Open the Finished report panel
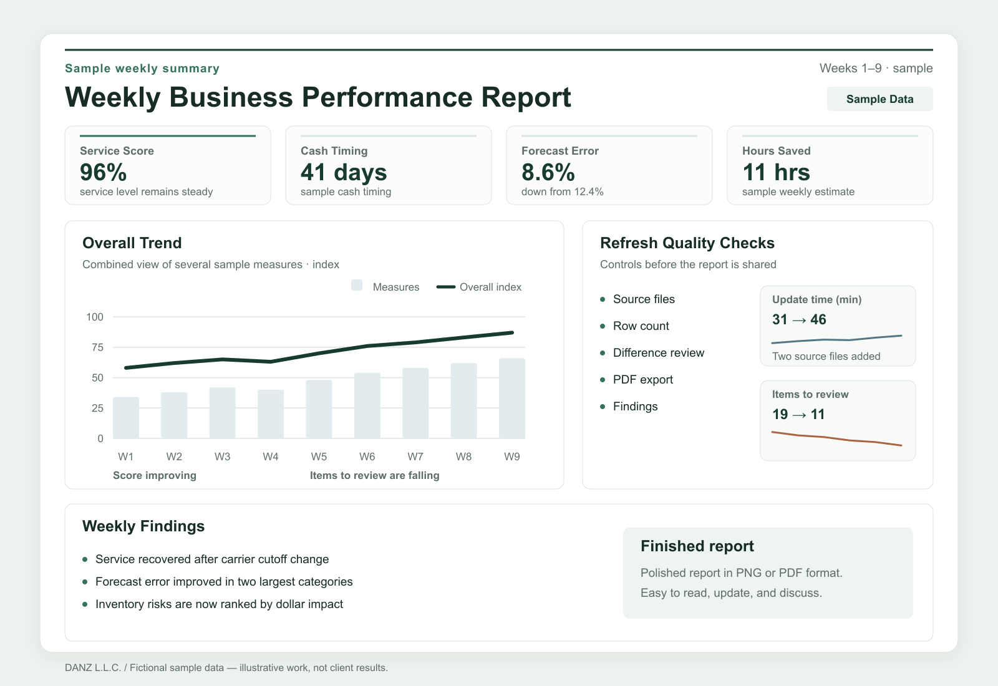Viewport: 998px width, 686px height. tap(768, 573)
